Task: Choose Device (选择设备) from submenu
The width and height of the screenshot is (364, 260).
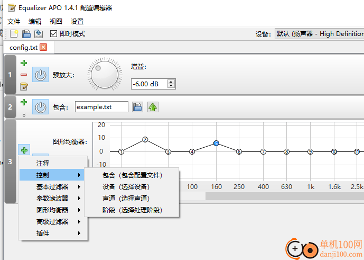Action: click(132, 187)
